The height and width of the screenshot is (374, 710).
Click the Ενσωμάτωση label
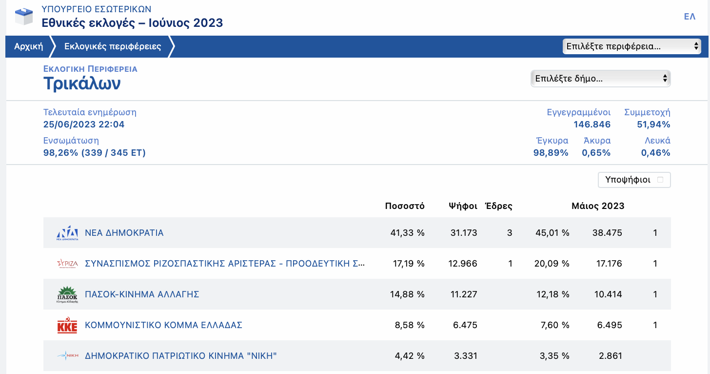click(71, 141)
